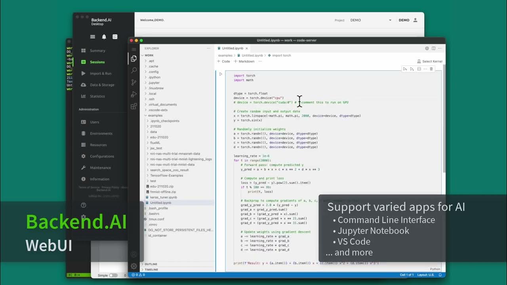Screen dimensions: 507x285
Task: Run the notebook cell with the play icon
Action: pyautogui.click(x=221, y=74)
